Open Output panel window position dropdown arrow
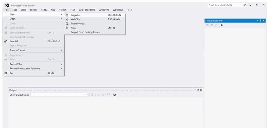 point(195,90)
